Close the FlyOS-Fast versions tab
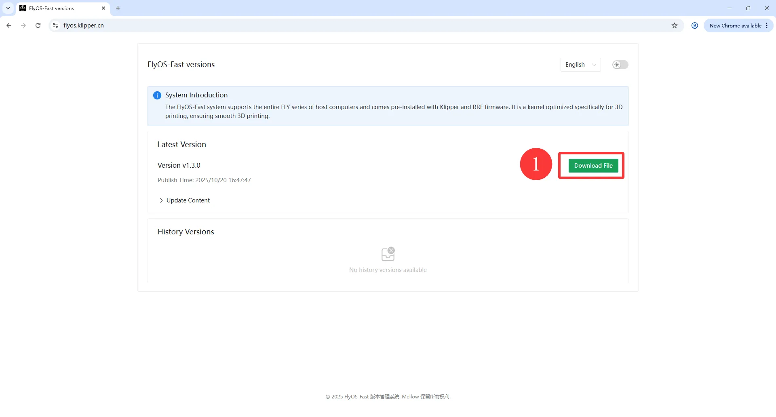 click(103, 8)
